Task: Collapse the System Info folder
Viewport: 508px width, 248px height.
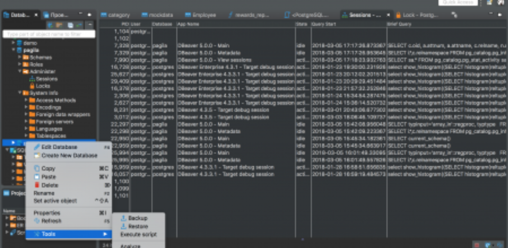Action: click(20, 93)
